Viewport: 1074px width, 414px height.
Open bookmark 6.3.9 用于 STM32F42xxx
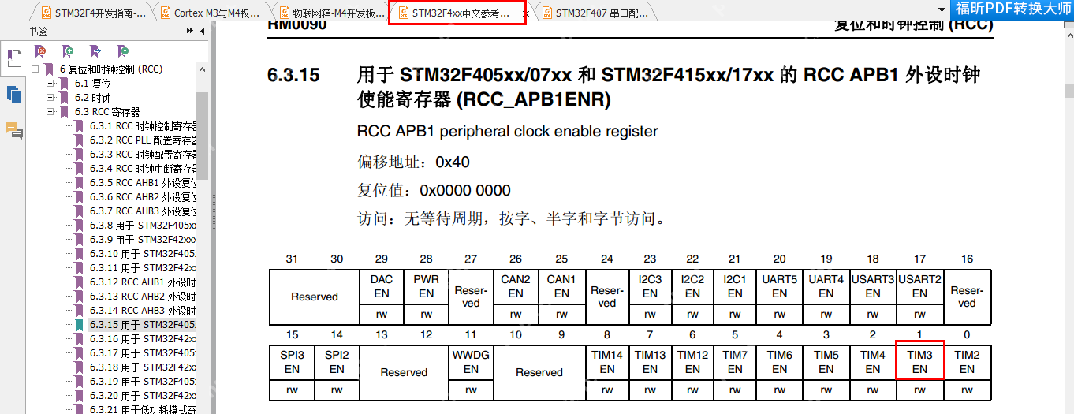pos(143,240)
